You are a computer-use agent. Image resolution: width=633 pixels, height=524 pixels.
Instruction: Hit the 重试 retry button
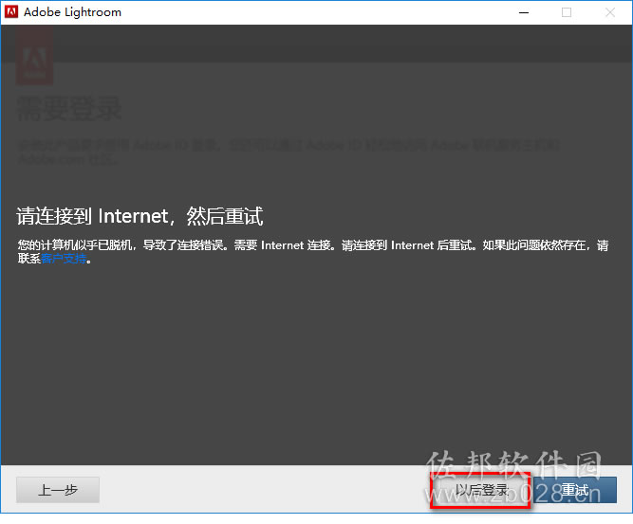[575, 490]
